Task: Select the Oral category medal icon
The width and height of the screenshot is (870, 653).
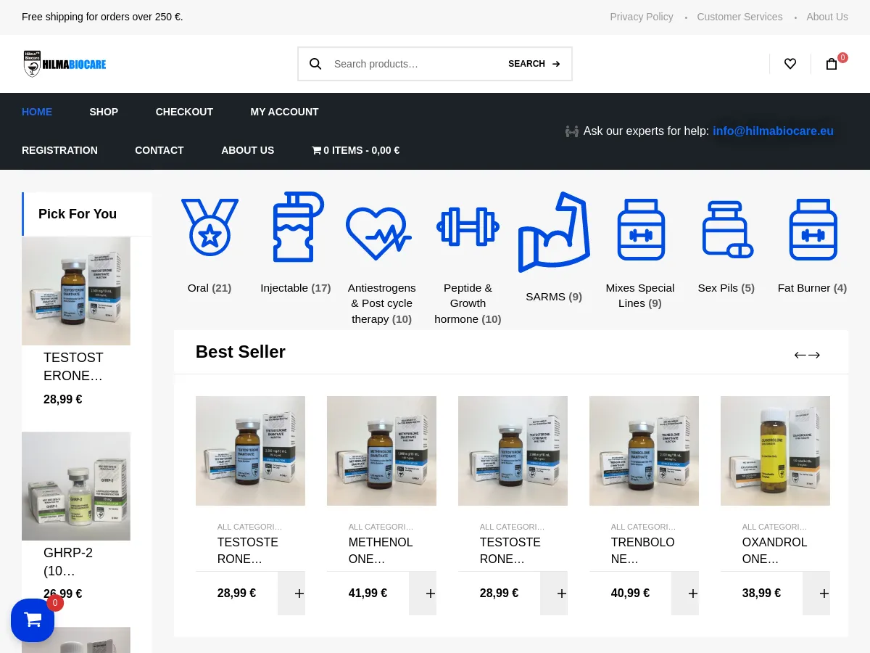Action: click(x=210, y=228)
